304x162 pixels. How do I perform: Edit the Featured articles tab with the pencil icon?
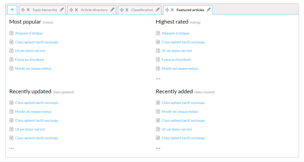209,10
